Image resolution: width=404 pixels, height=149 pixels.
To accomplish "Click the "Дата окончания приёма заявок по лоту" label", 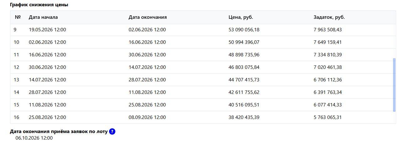I will [x=59, y=131].
